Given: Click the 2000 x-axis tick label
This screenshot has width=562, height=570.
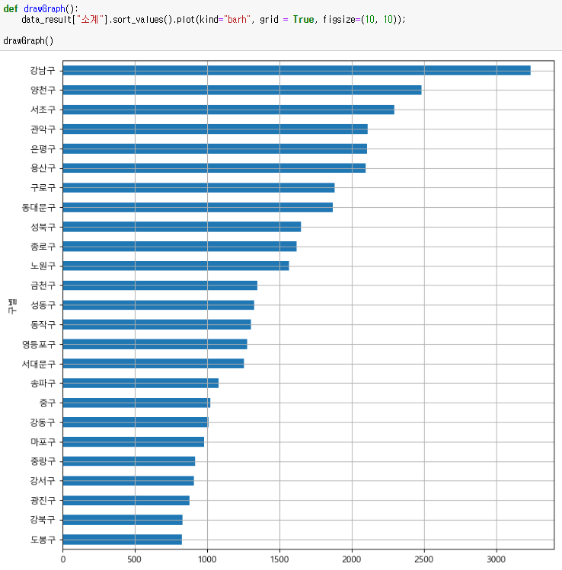Looking at the screenshot, I should pyautogui.click(x=352, y=559).
